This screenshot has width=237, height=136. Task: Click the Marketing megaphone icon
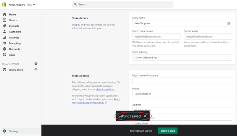[x=5, y=43]
